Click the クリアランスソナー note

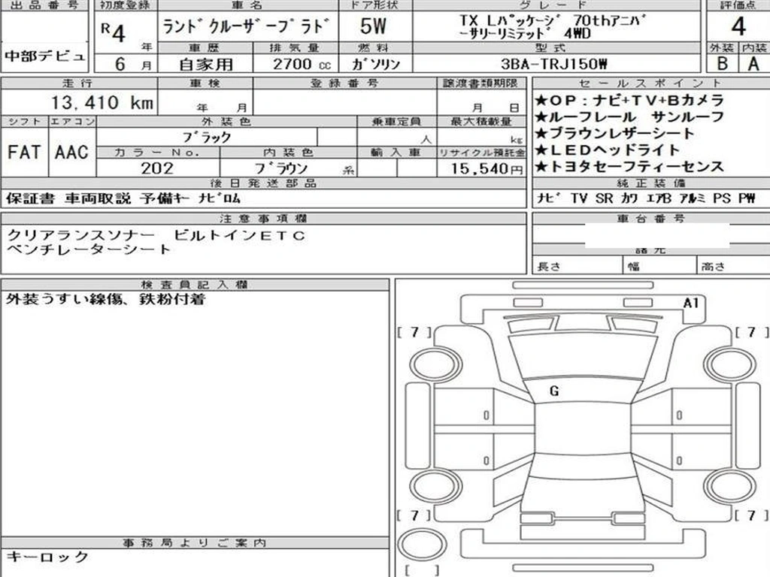81,236
